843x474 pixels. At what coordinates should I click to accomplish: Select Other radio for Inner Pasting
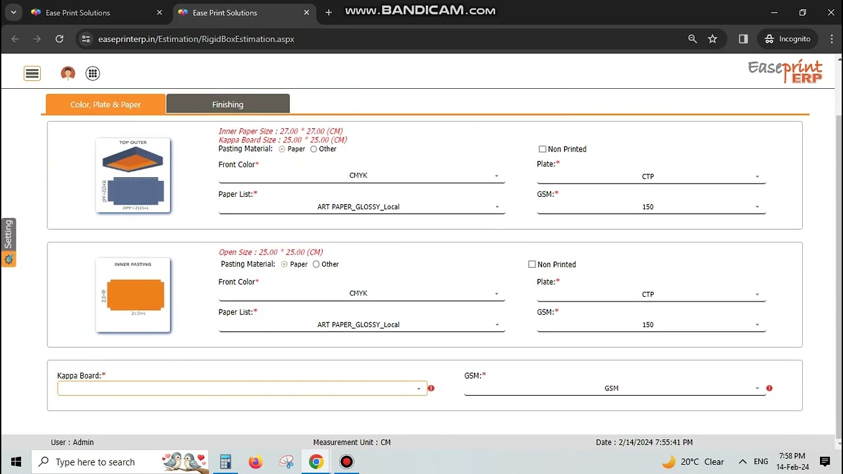point(316,265)
